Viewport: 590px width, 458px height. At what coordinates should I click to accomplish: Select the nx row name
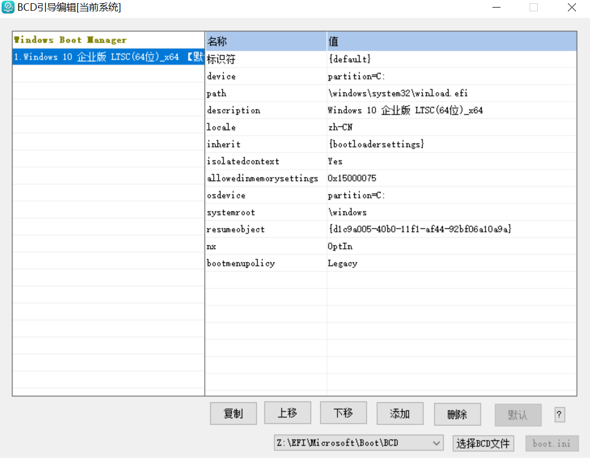pyautogui.click(x=211, y=247)
